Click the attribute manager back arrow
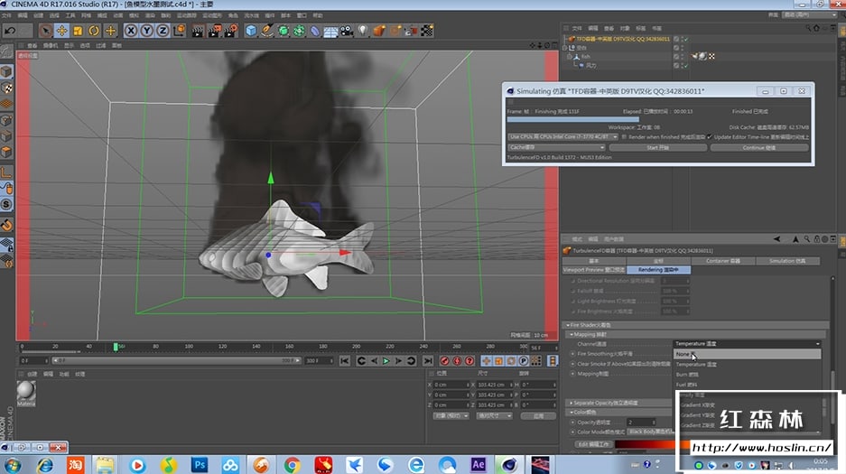This screenshot has width=846, height=474. click(777, 239)
